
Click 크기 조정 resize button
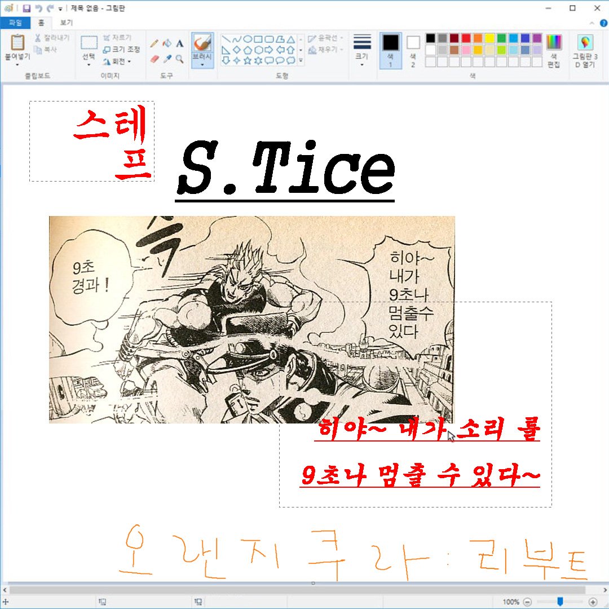pyautogui.click(x=121, y=50)
